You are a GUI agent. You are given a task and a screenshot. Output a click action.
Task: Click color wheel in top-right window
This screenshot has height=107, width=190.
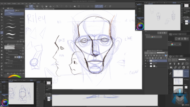140,26
